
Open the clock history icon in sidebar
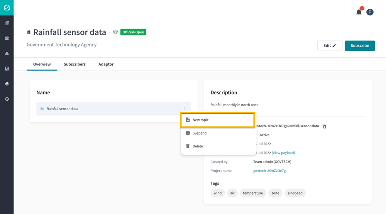pyautogui.click(x=7, y=99)
